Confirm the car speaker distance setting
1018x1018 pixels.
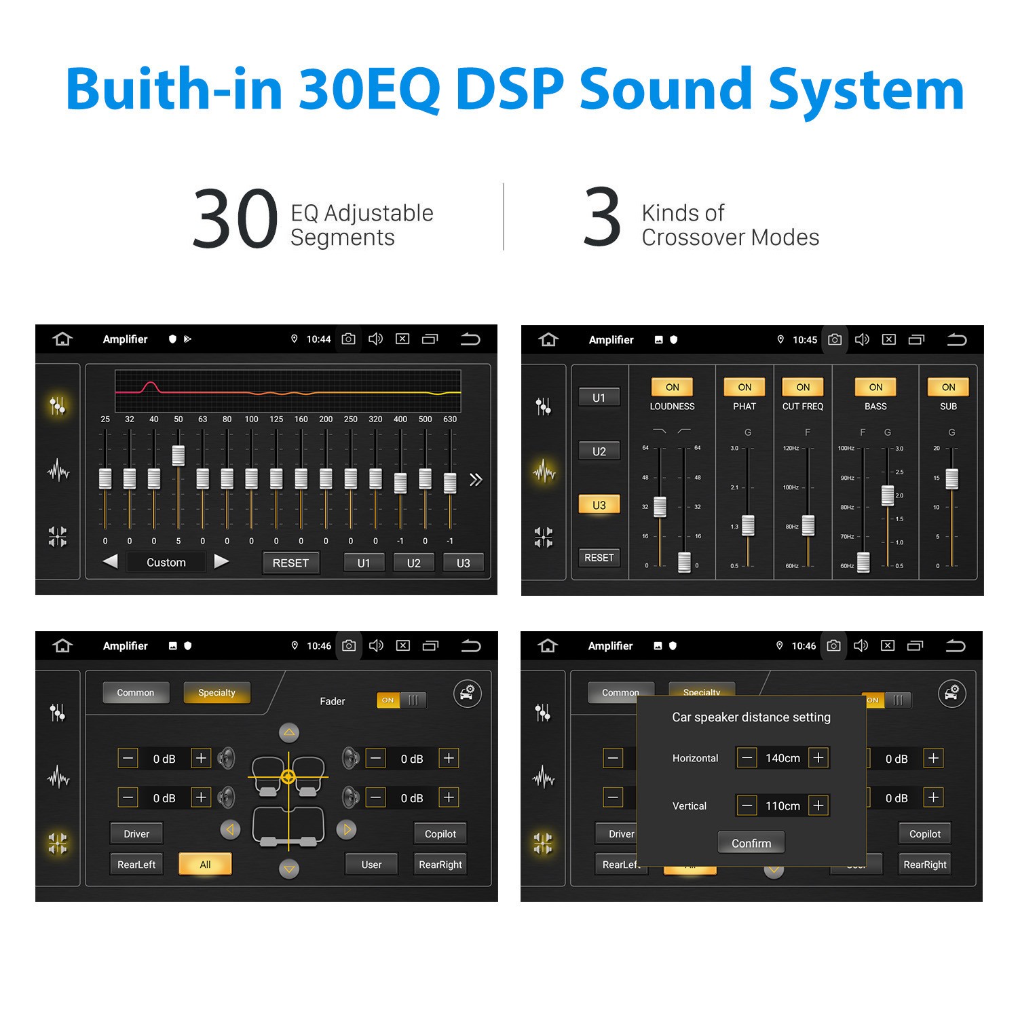point(751,843)
